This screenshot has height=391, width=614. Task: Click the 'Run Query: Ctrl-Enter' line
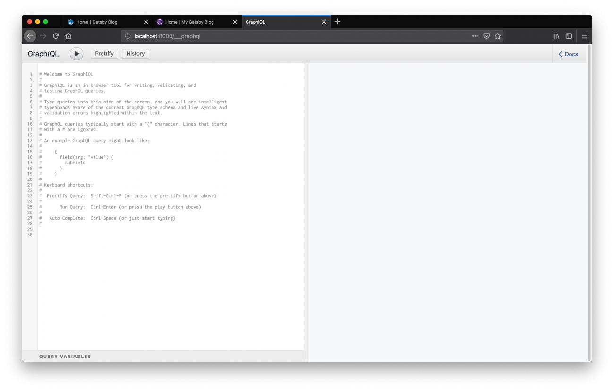click(x=120, y=207)
